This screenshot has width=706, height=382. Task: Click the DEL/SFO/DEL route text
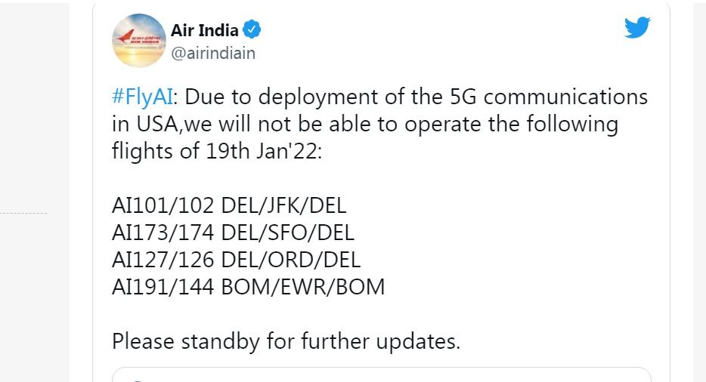point(288,233)
